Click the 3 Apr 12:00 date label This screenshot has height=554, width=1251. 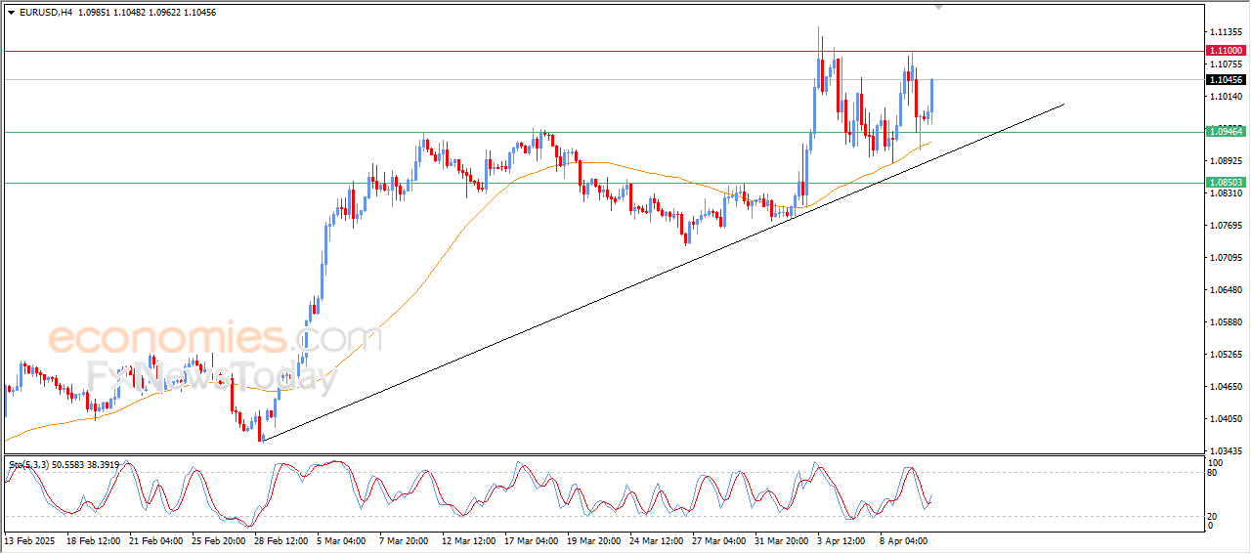pos(842,540)
